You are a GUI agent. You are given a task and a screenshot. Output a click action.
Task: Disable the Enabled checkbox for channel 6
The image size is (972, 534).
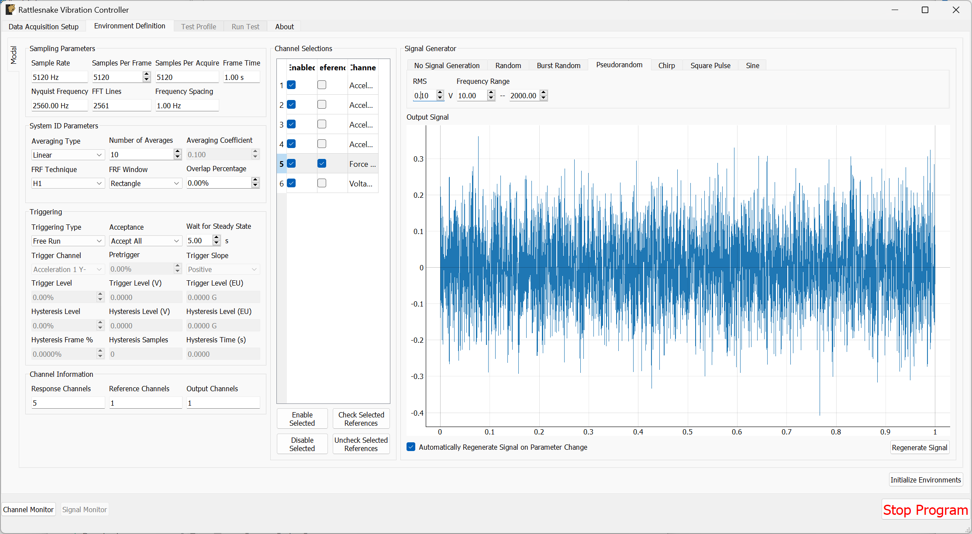click(x=292, y=183)
